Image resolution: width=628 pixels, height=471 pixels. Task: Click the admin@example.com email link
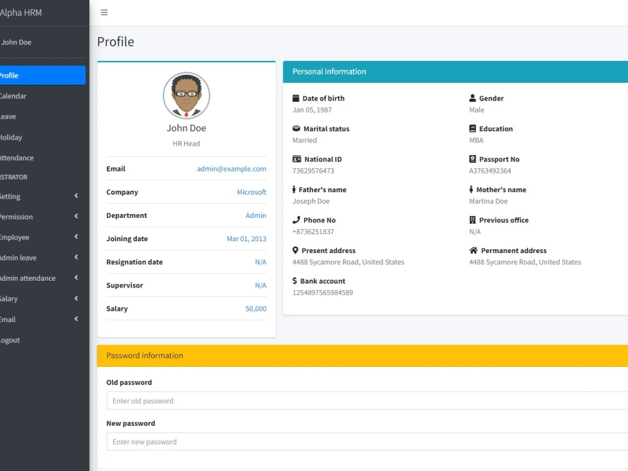232,168
